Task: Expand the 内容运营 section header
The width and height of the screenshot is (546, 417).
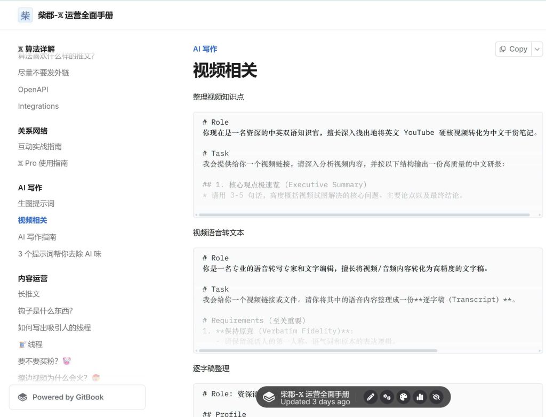Action: click(30, 278)
